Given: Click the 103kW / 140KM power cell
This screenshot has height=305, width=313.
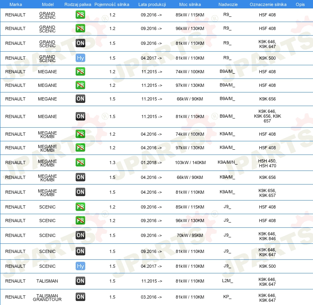Looking at the screenshot, I should pos(191,163).
